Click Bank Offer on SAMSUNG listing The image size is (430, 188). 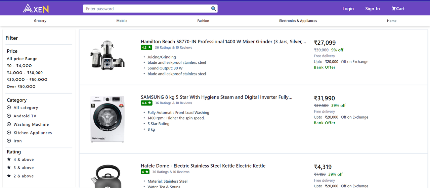325,123
